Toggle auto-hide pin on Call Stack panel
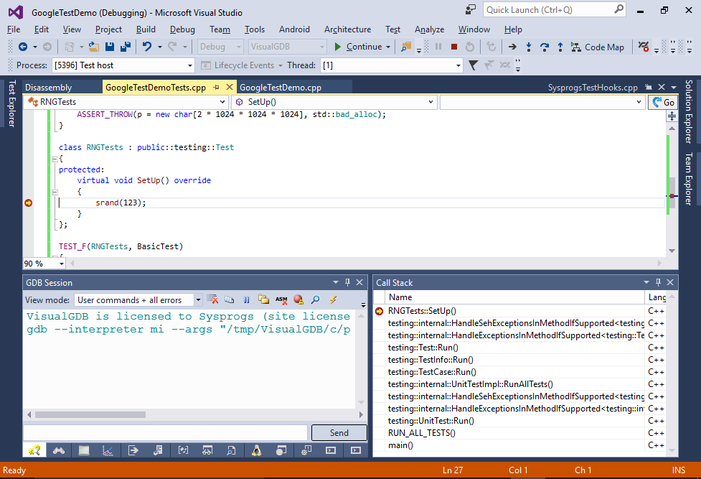 point(658,282)
